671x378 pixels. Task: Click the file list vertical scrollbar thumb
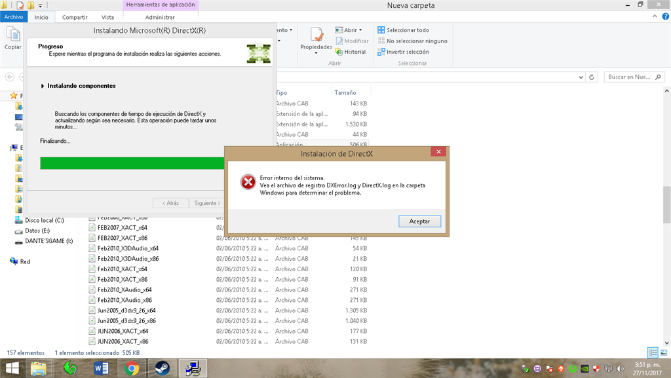coord(666,204)
